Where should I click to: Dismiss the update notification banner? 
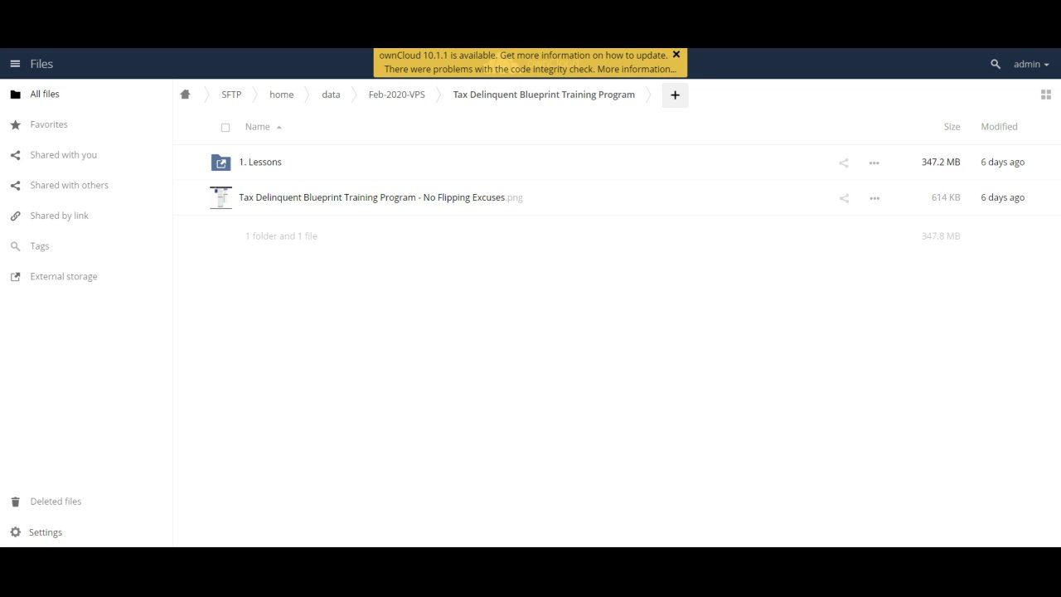[676, 55]
